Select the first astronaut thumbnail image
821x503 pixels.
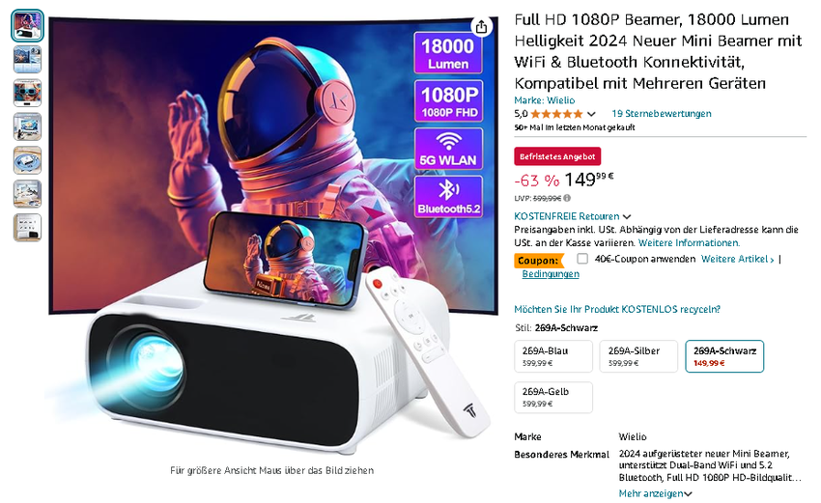pyautogui.click(x=27, y=26)
